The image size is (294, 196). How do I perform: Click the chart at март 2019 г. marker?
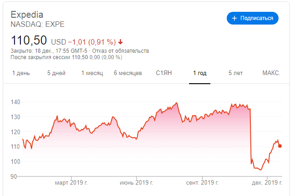click(x=71, y=182)
